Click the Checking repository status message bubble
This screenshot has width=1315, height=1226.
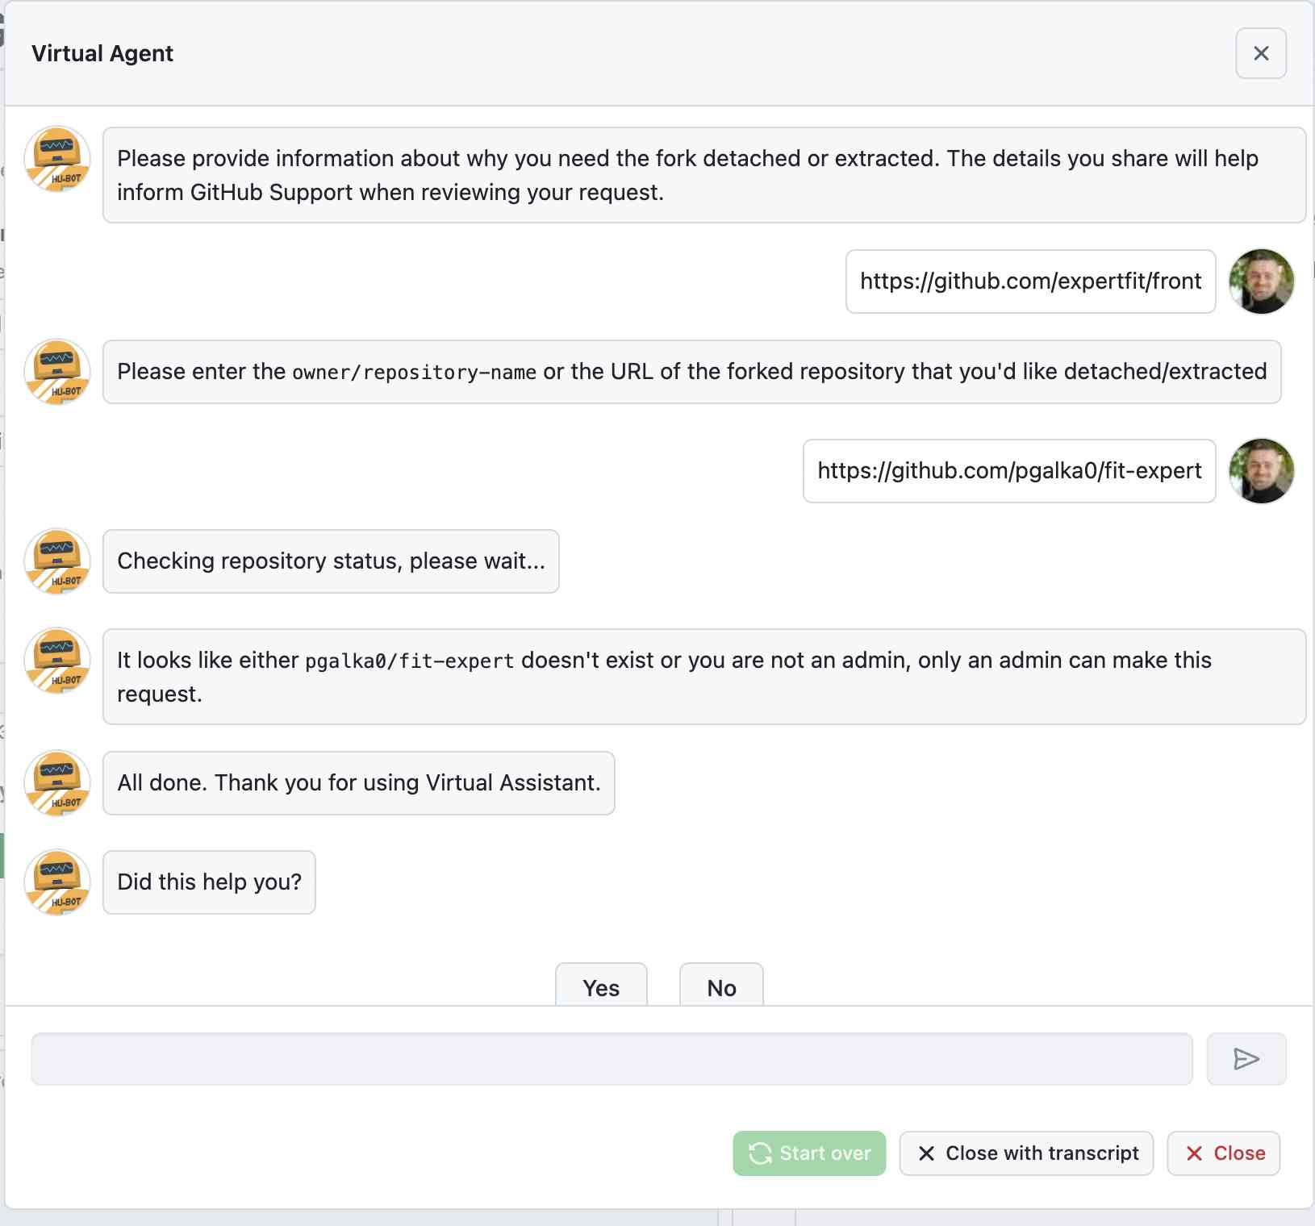[x=331, y=561]
